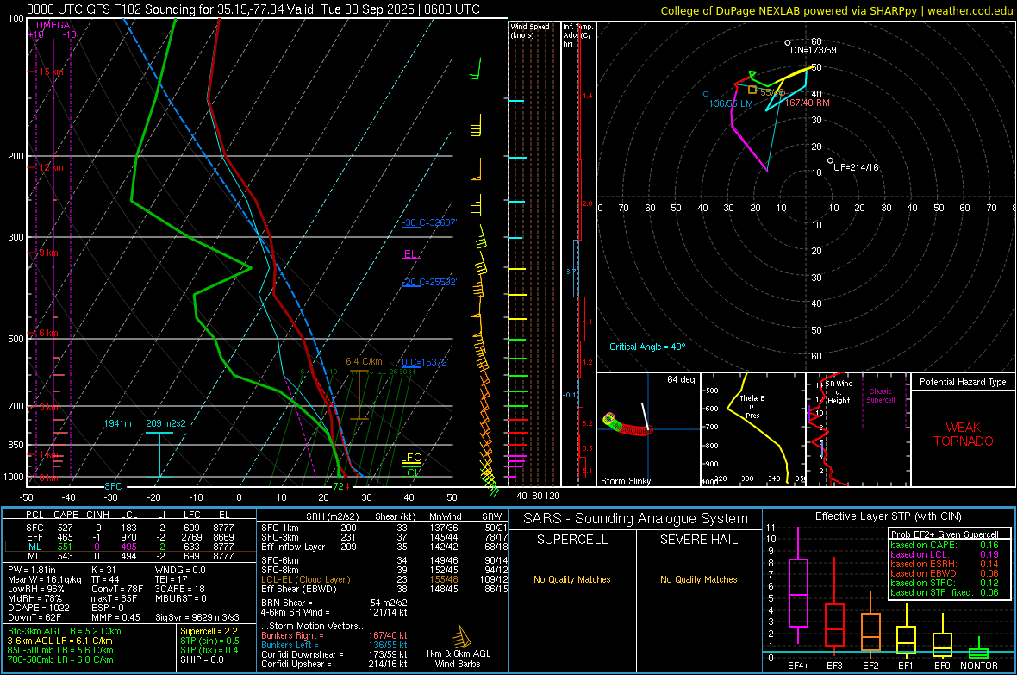Click the 167/40 RM label on hodograph

[807, 103]
